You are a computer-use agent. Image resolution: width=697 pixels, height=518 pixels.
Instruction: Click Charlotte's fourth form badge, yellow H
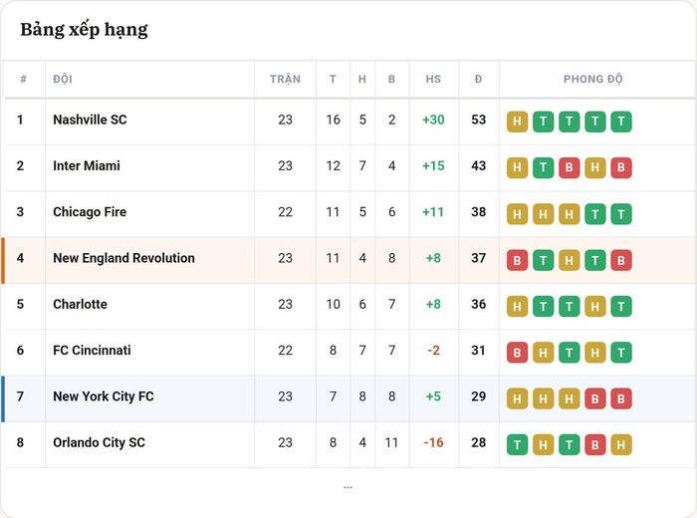[595, 307]
